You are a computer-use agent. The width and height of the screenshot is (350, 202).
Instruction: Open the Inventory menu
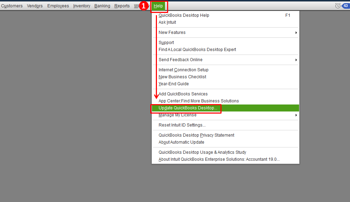(x=82, y=6)
